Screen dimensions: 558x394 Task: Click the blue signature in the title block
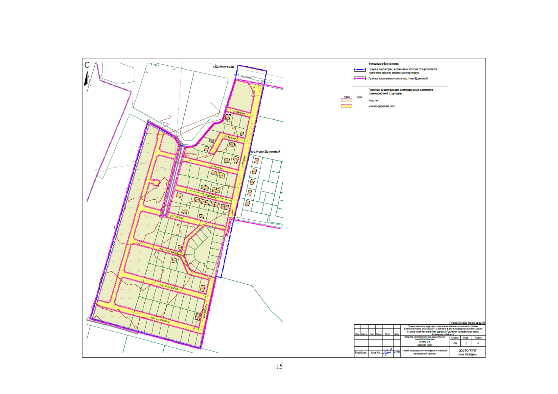388,352
